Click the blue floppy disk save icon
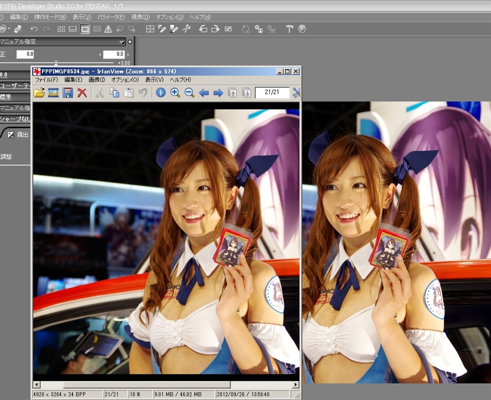 [x=68, y=93]
